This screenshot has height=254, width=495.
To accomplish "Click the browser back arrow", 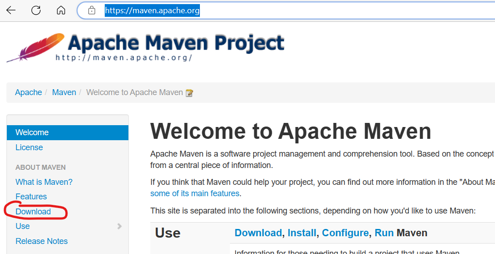I will coord(11,10).
